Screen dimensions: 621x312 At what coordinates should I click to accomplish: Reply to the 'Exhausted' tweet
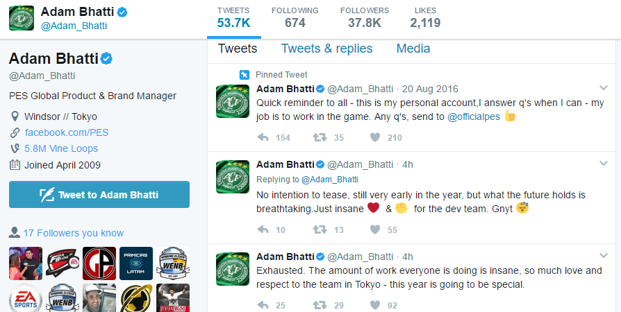coord(263,304)
